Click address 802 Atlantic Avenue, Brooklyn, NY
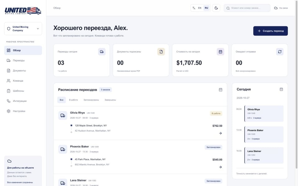Viewport: 298px width, 186px height. (x=92, y=165)
